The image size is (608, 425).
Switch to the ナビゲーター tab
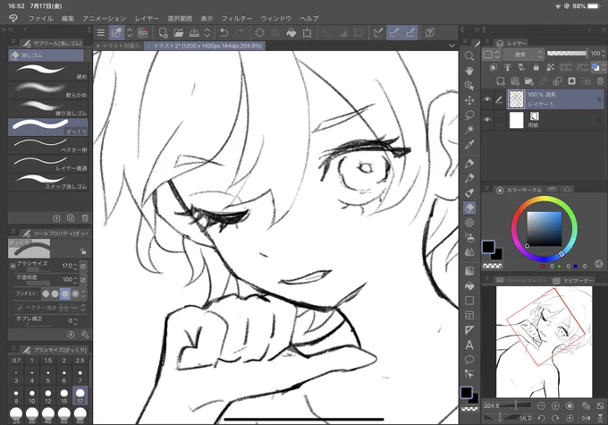point(574,280)
